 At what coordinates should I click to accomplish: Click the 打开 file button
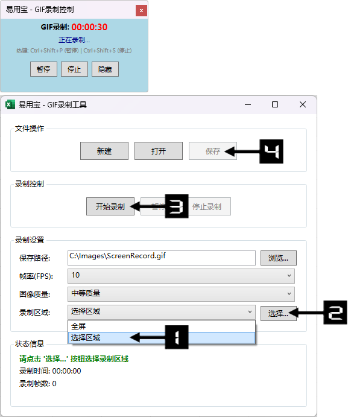[x=159, y=151]
